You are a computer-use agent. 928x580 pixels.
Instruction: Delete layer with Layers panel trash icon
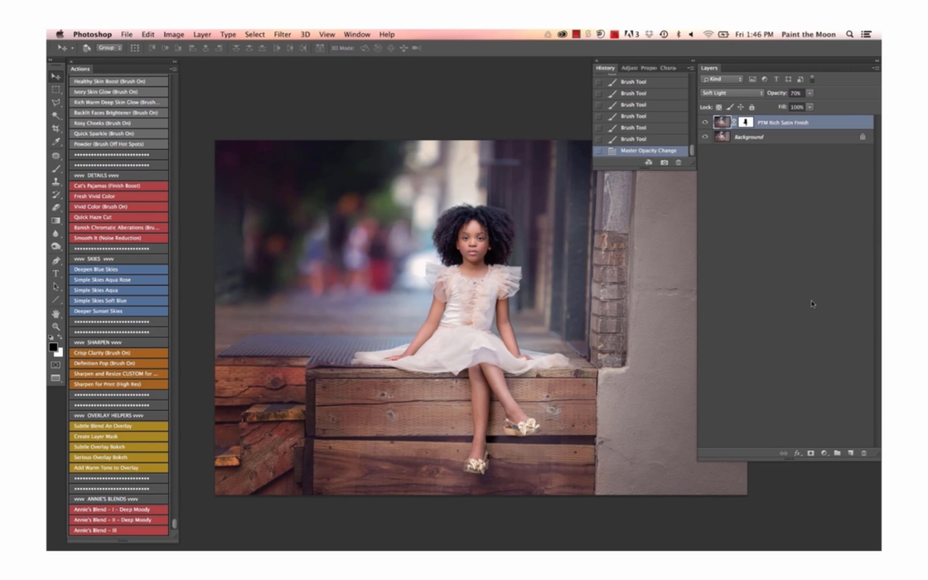coord(864,453)
